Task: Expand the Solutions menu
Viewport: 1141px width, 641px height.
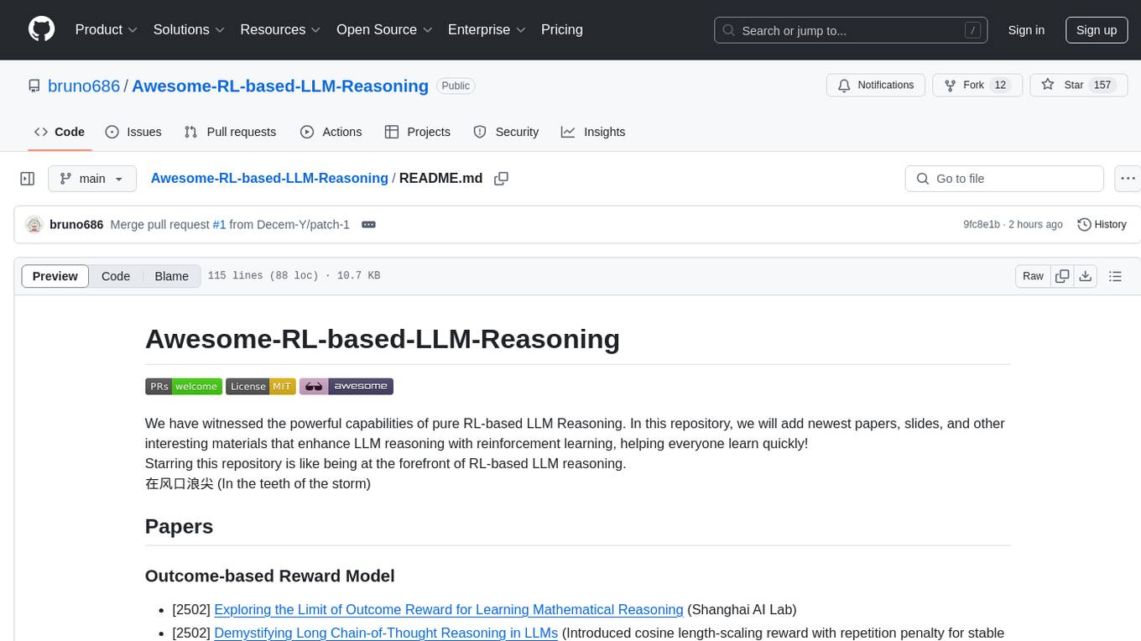Action: pos(189,29)
